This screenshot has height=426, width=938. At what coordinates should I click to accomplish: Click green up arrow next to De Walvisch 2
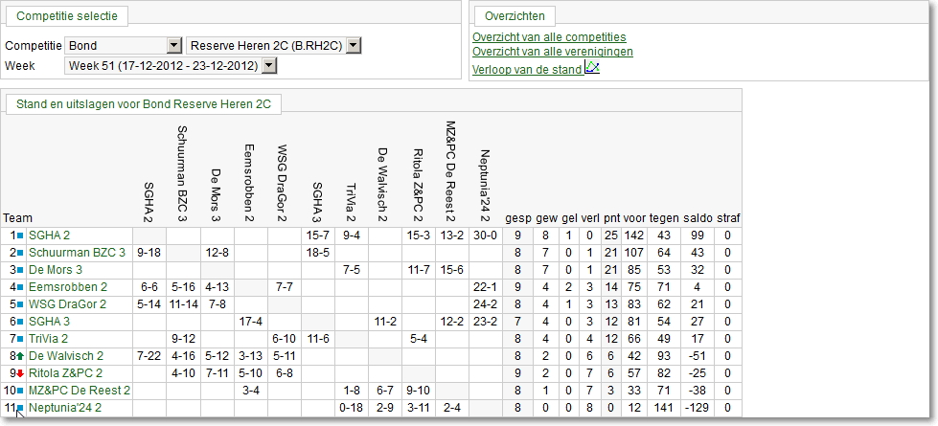[20, 356]
